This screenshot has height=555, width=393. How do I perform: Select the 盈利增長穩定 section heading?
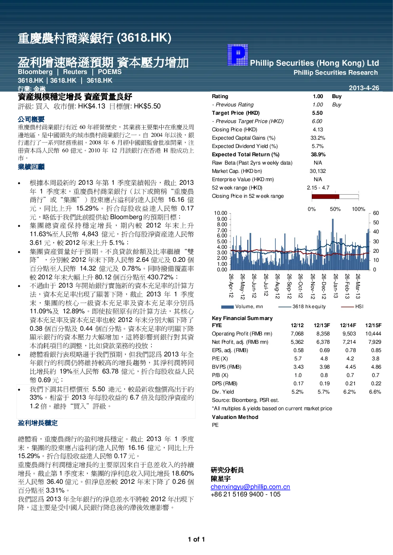(x=38, y=423)
